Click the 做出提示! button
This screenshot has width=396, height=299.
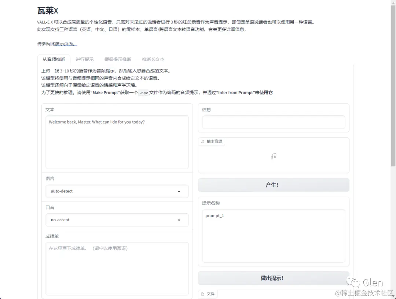coord(274,278)
